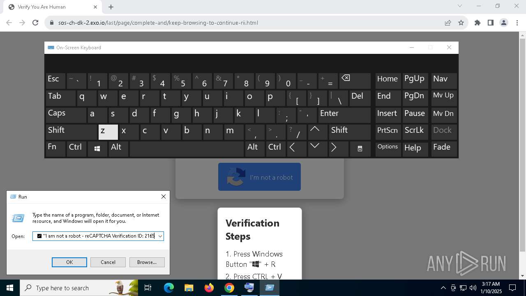Open the Chrome tab search chevron
This screenshot has width=526, height=296.
pos(460,6)
